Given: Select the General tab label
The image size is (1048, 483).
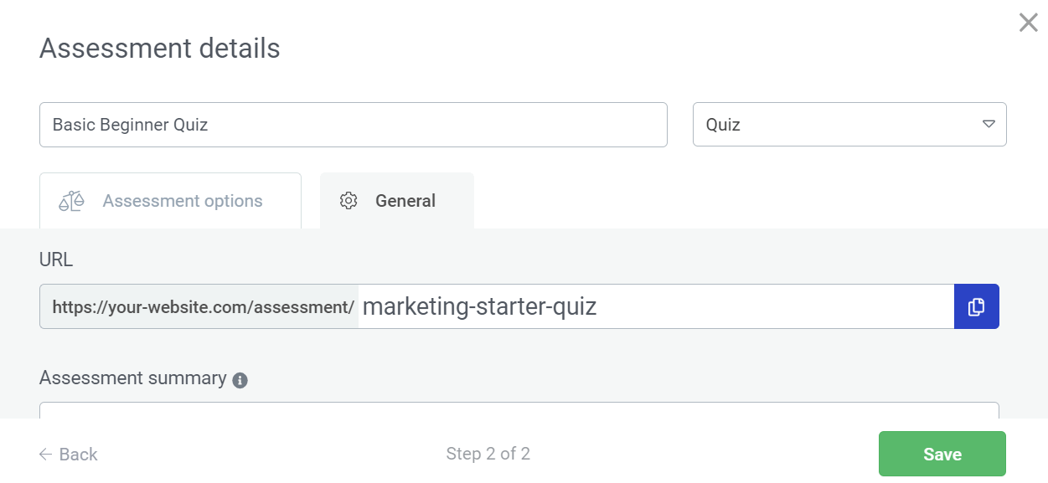Looking at the screenshot, I should [405, 201].
